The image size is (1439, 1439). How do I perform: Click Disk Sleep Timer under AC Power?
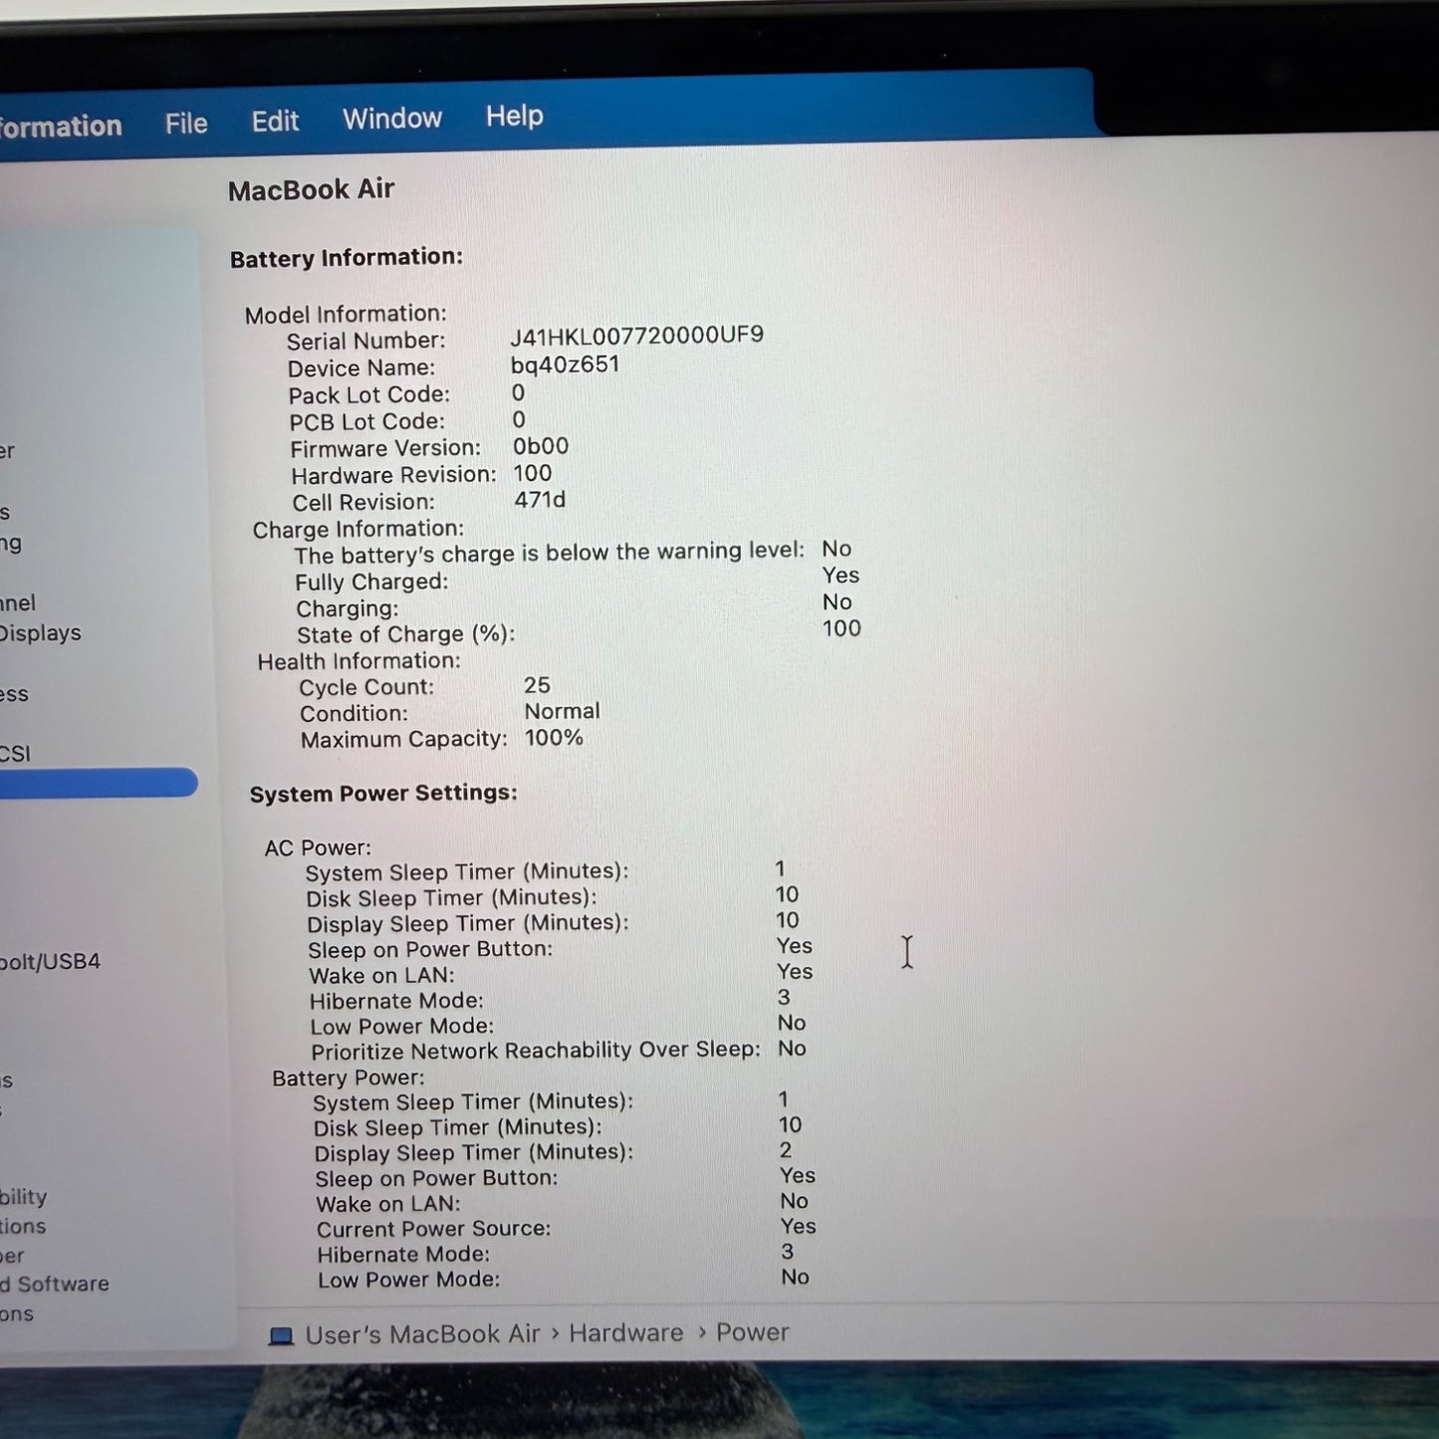tap(451, 898)
